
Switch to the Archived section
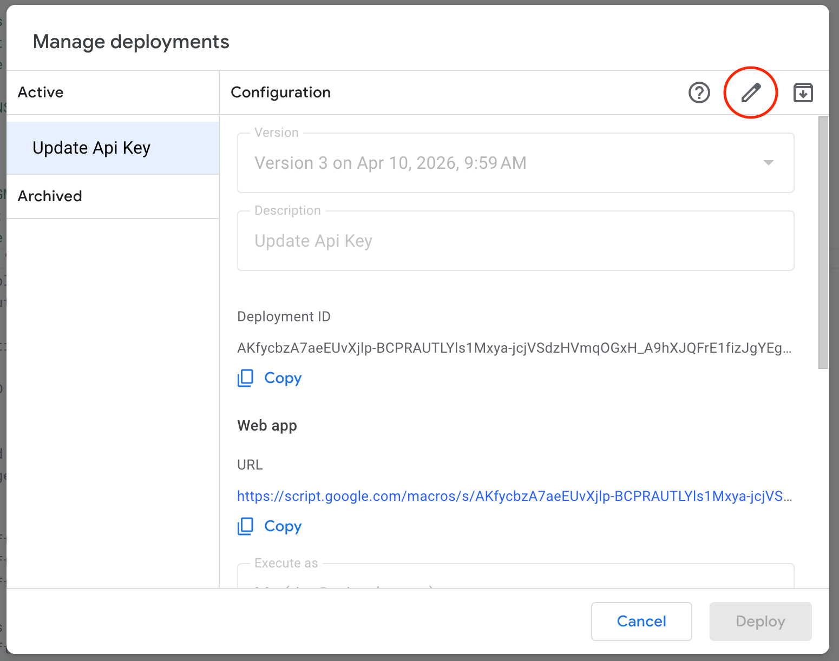(x=50, y=196)
